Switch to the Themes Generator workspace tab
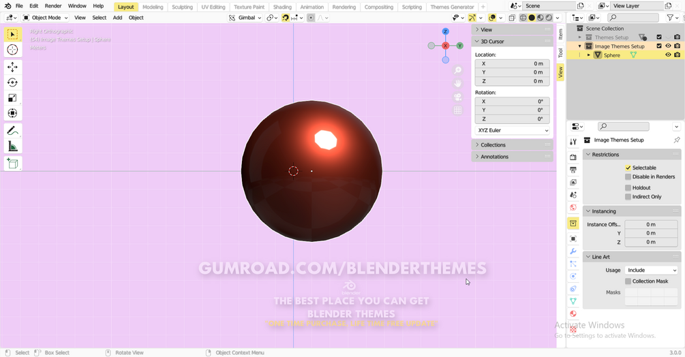 click(x=452, y=7)
